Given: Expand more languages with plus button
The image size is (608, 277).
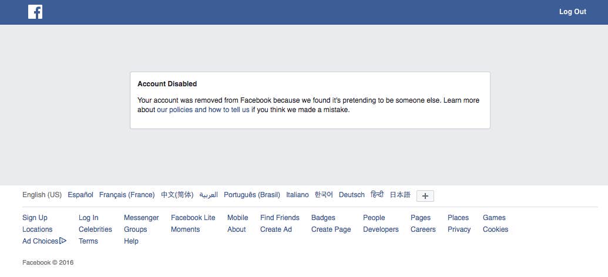Looking at the screenshot, I should pos(425,195).
